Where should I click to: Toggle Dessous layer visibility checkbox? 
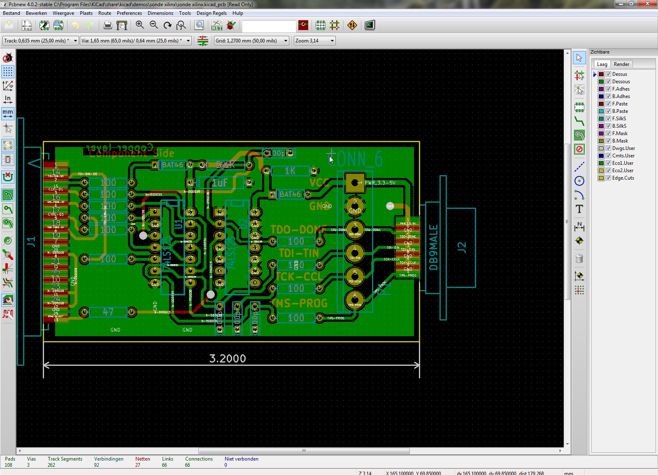608,82
